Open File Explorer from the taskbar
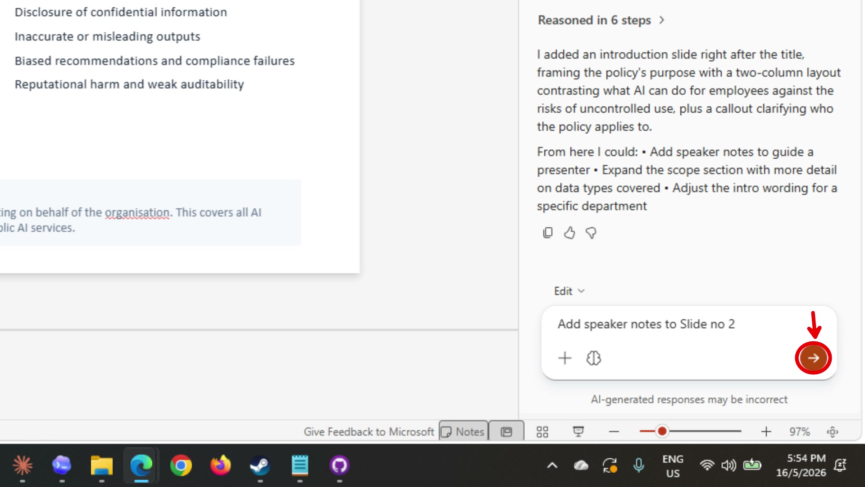The width and height of the screenshot is (865, 487). pyautogui.click(x=101, y=465)
